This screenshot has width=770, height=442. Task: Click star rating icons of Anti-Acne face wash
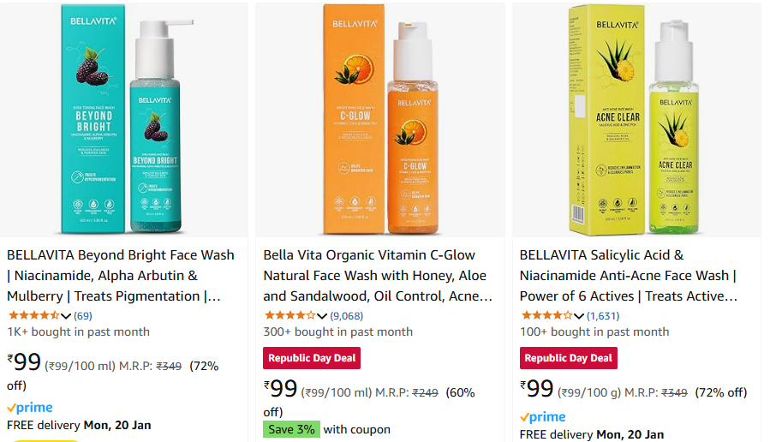(546, 315)
